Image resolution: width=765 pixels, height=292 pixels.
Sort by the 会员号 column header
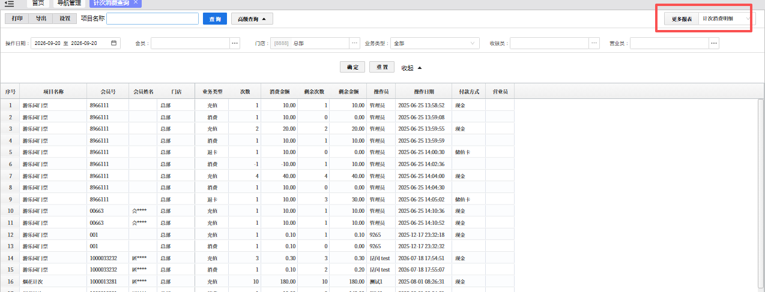pos(108,92)
